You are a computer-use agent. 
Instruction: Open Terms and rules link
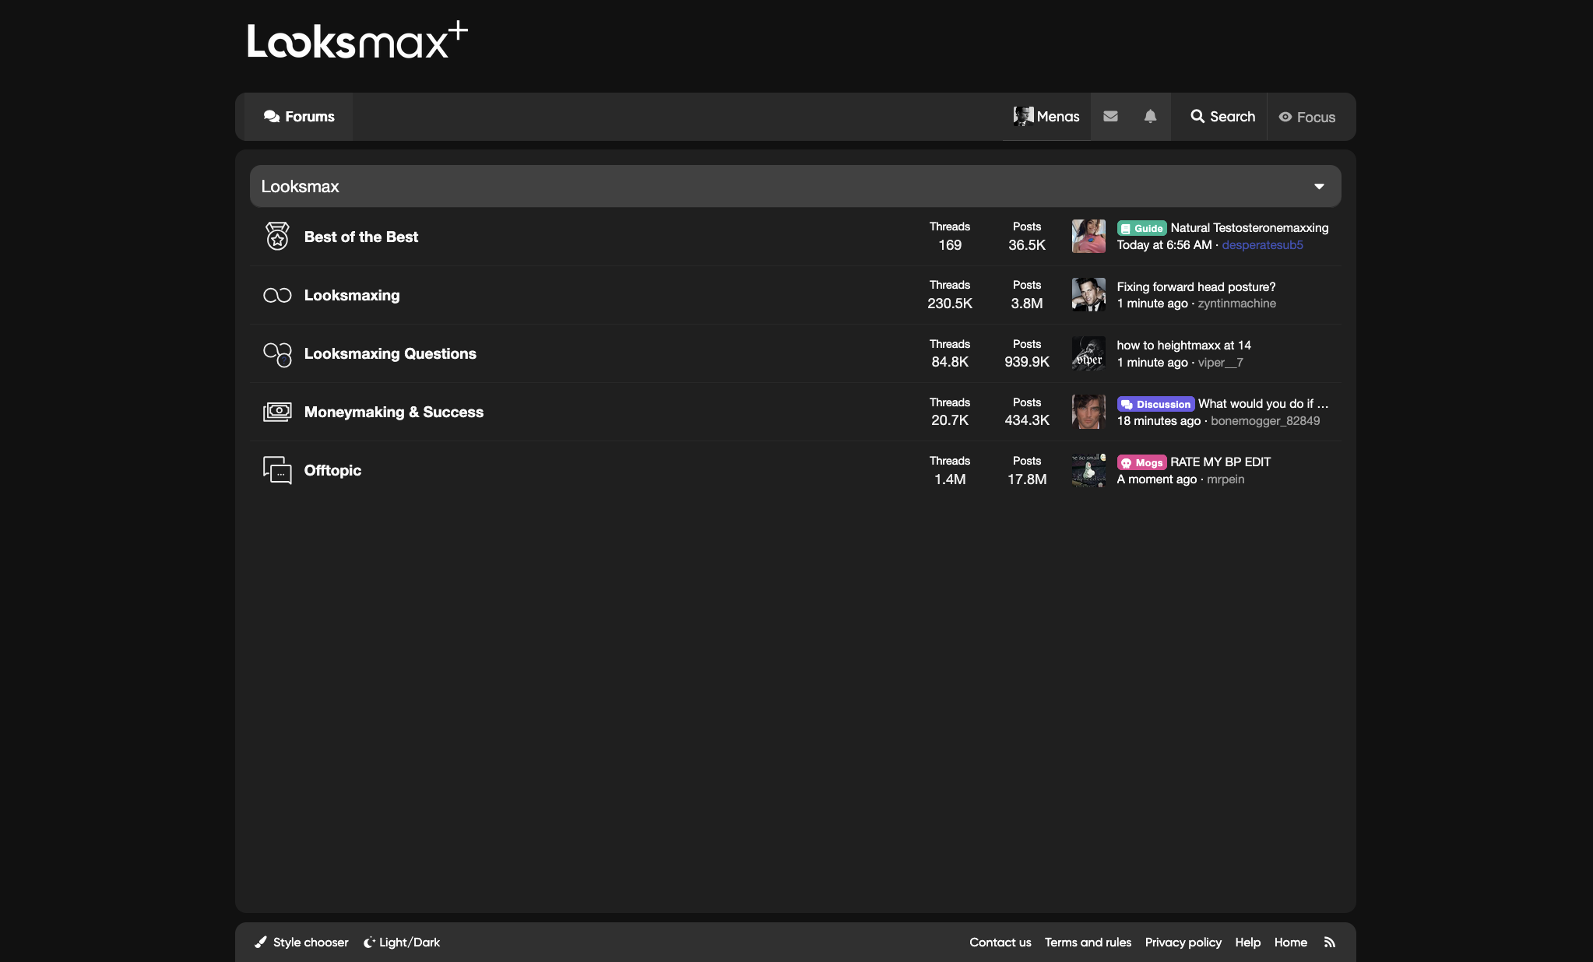coord(1088,943)
